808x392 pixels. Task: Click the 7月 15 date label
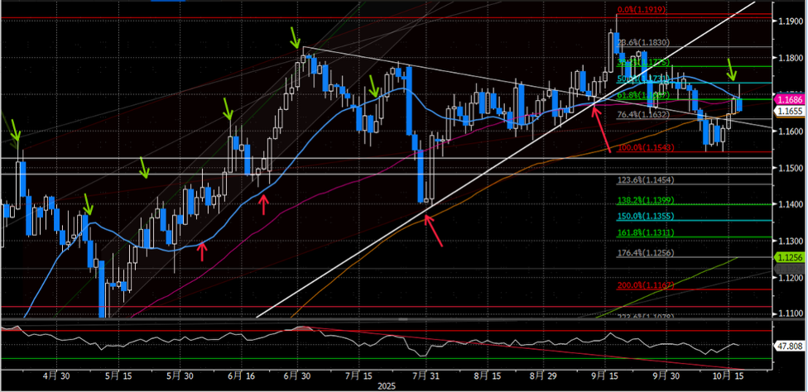(359, 375)
